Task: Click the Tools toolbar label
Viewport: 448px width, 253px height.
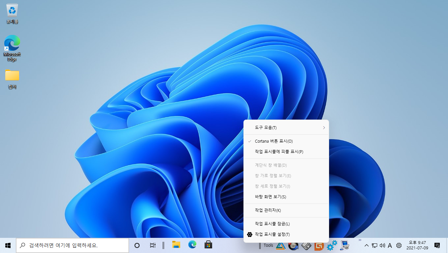Action: pos(268,245)
